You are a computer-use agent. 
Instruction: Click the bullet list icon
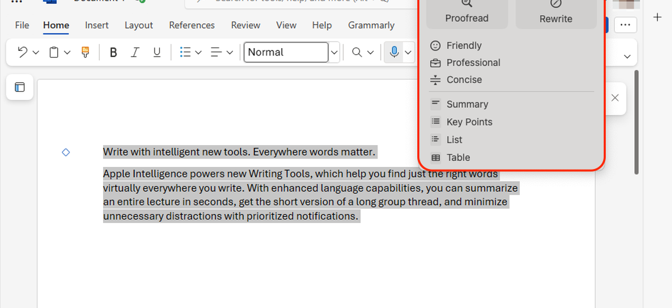click(x=185, y=52)
